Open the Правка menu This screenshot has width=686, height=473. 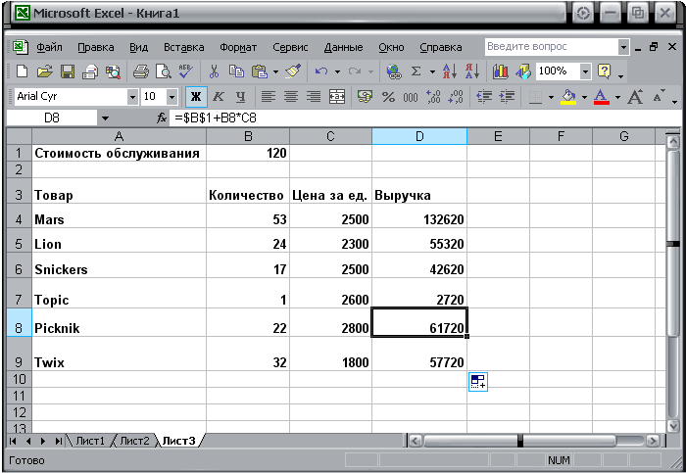click(x=96, y=47)
